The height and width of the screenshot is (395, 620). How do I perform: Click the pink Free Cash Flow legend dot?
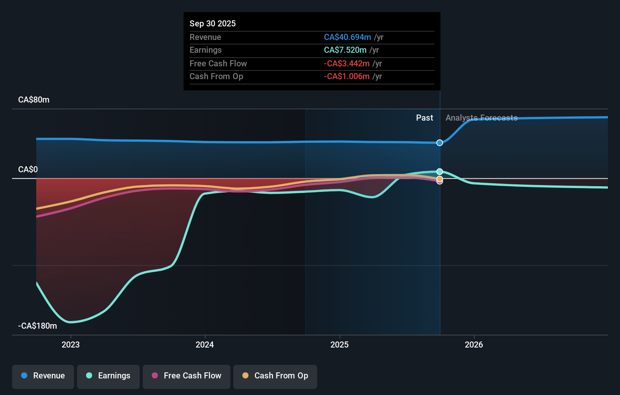tap(155, 376)
